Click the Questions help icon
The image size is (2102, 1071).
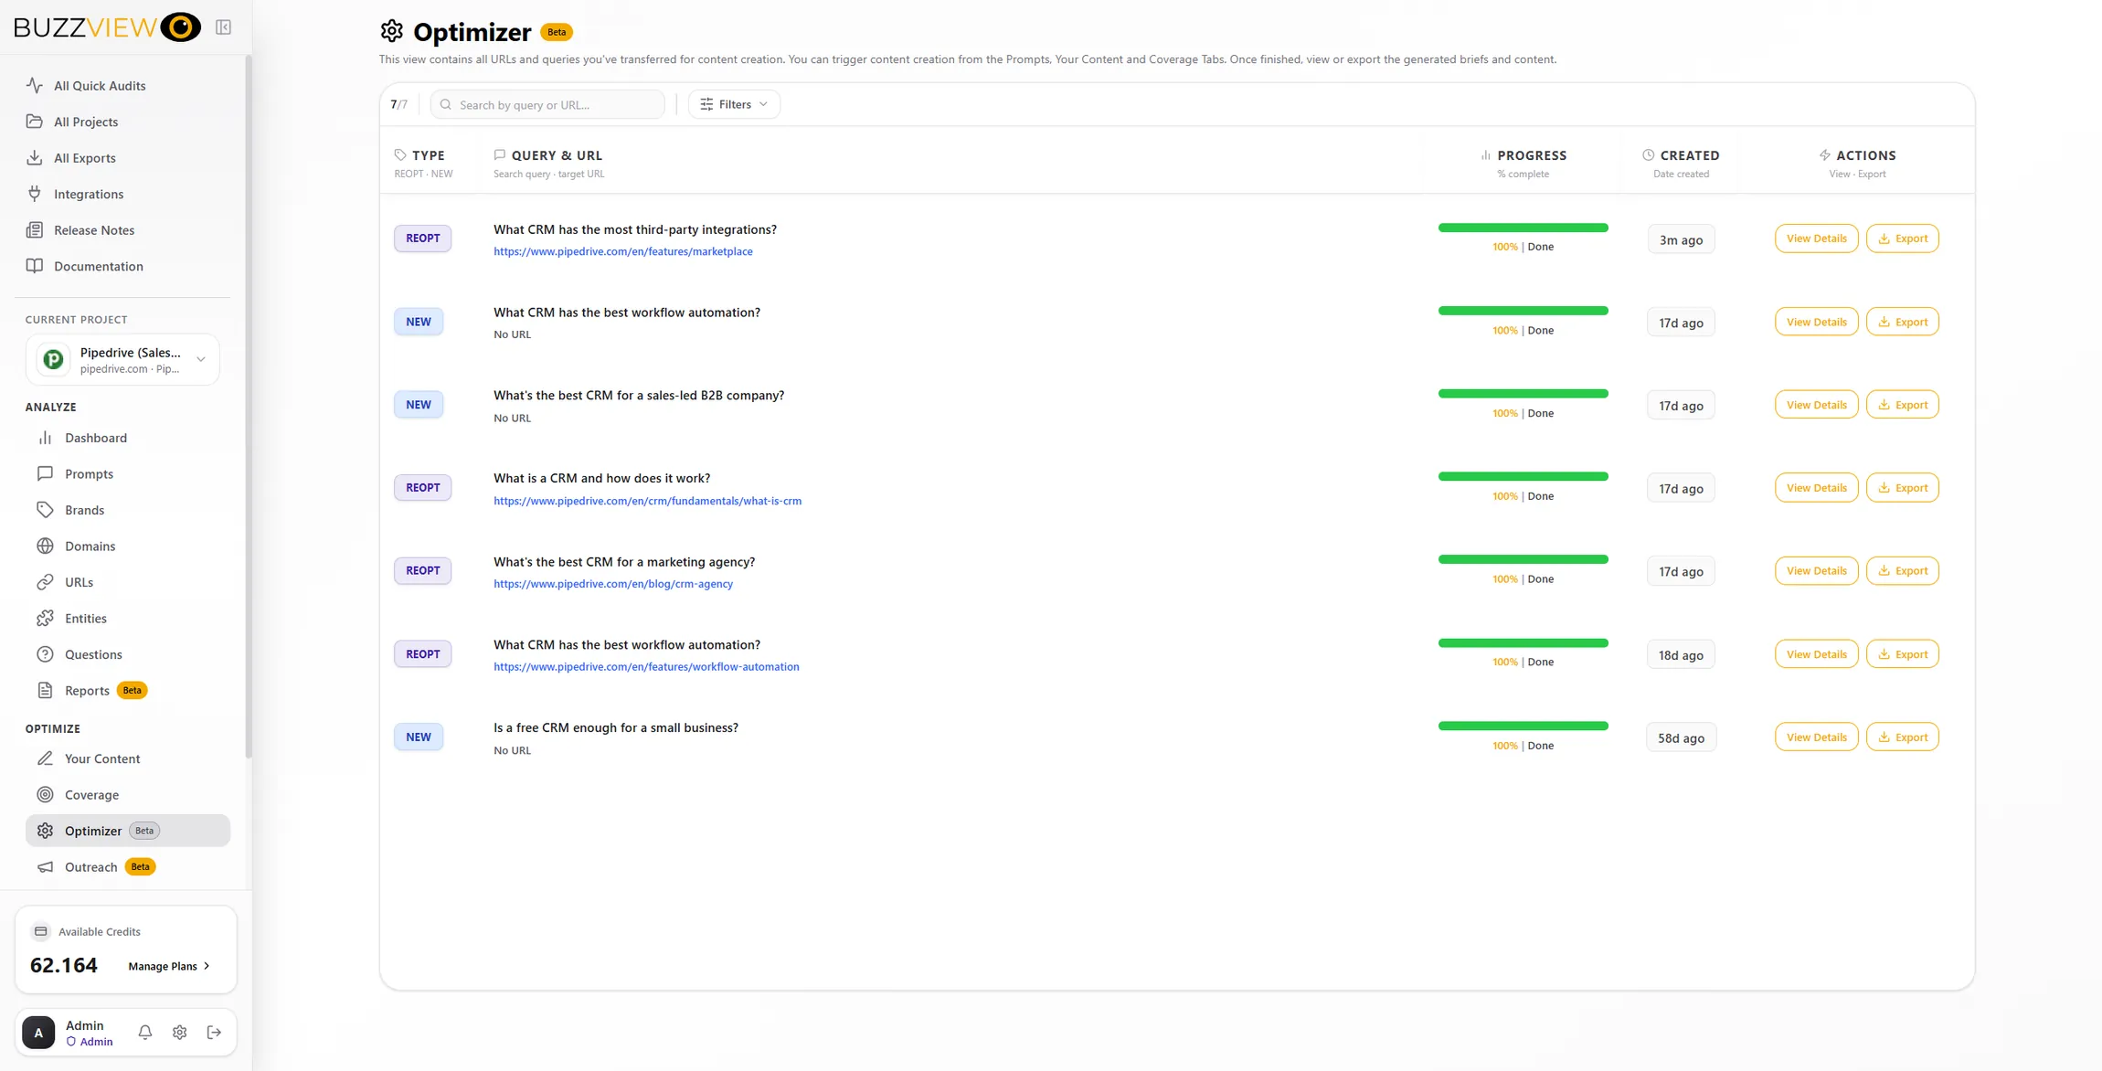pos(45,654)
